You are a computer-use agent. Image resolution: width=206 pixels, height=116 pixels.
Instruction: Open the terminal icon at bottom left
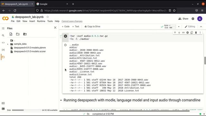3,109
